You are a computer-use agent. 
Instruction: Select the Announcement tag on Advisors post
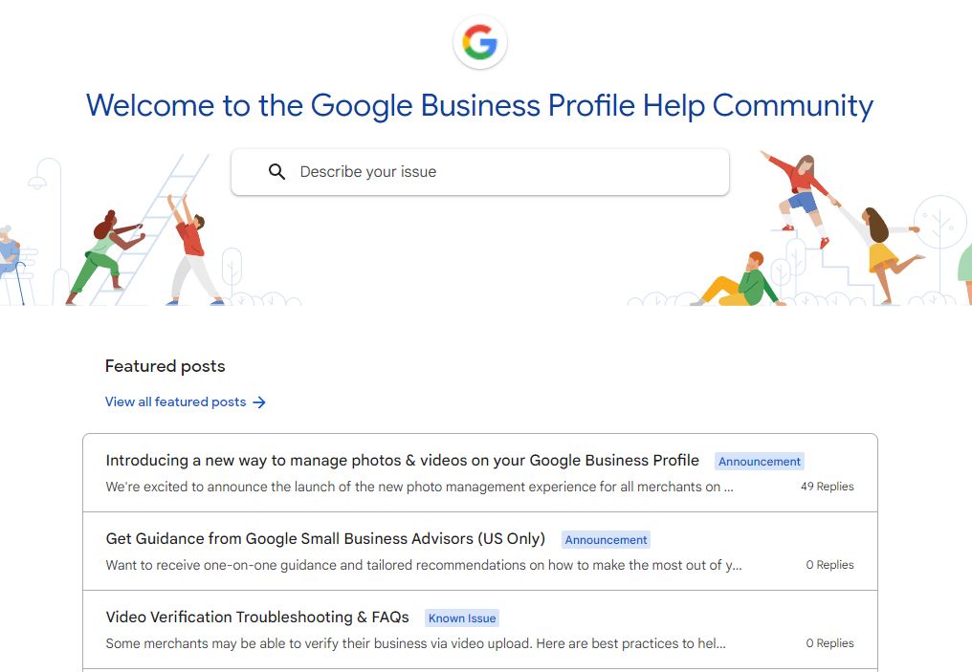point(606,540)
